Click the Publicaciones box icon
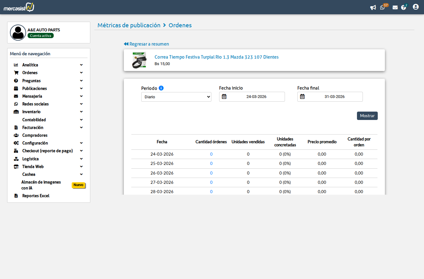Image resolution: width=424 pixels, height=279 pixels. [16, 88]
